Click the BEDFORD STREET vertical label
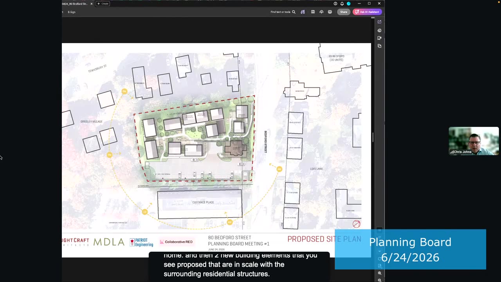The width and height of the screenshot is (501, 282). tap(265, 142)
